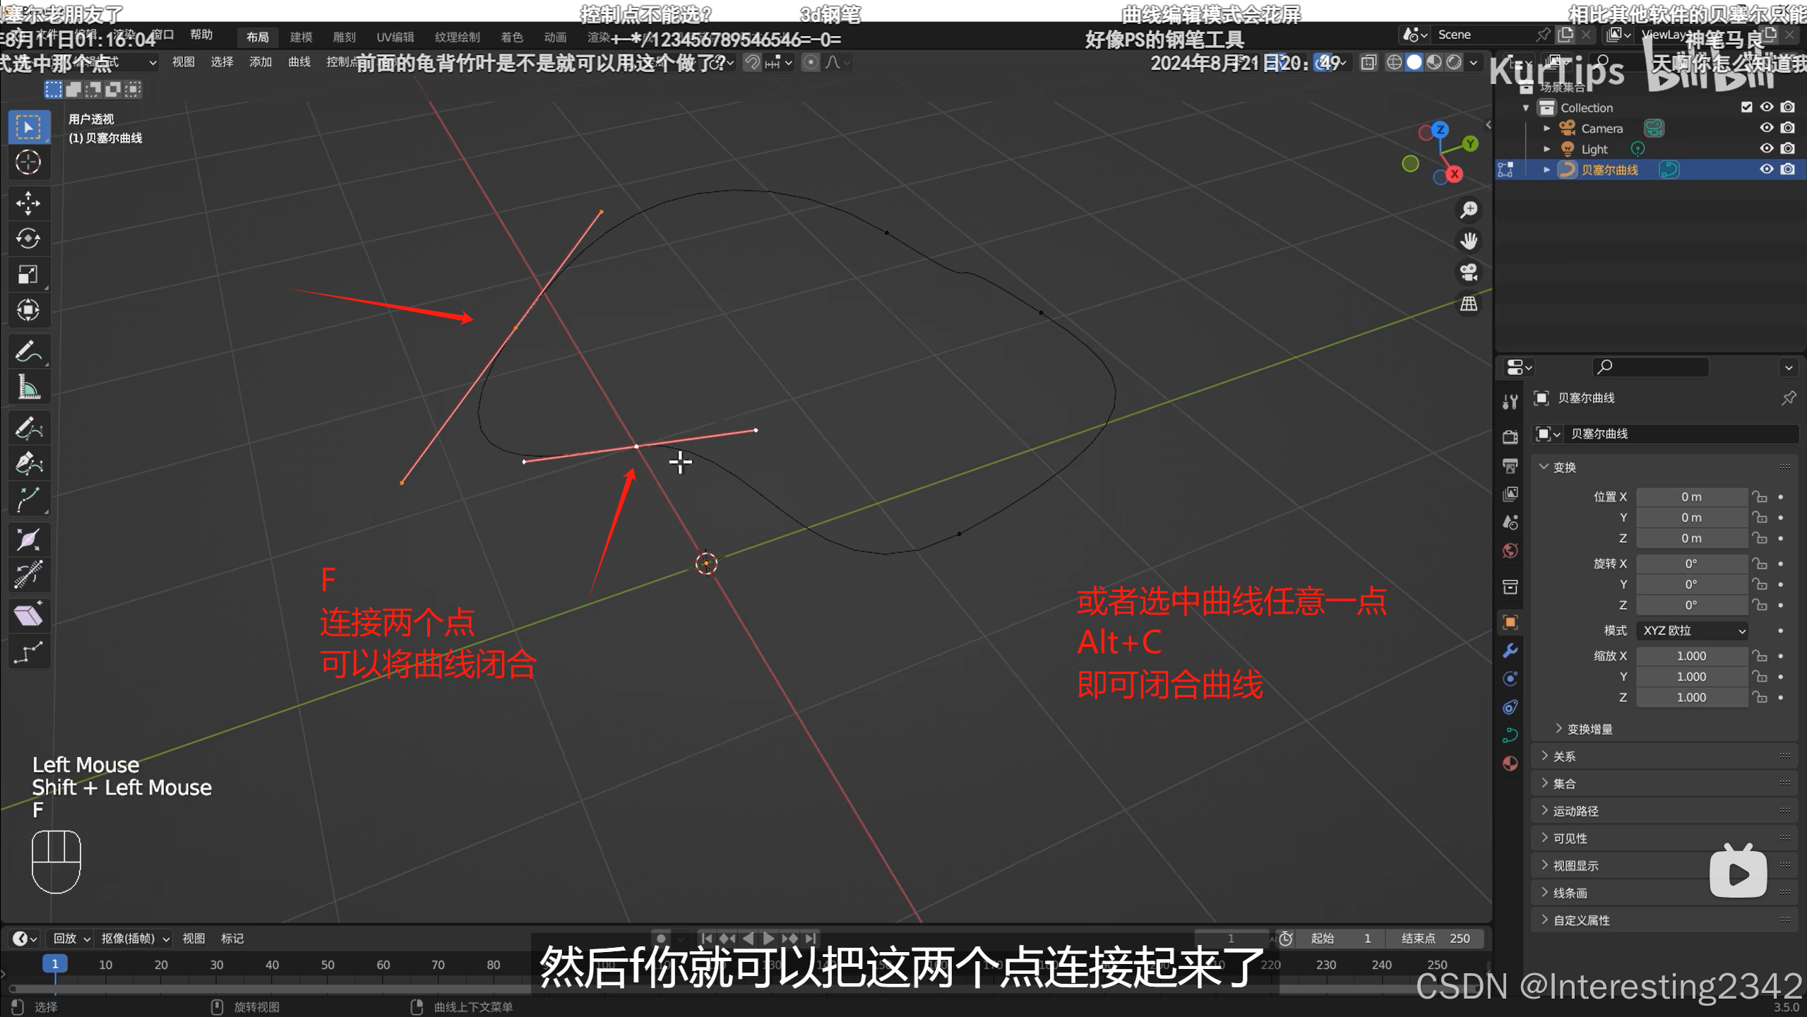
Task: Hide Camera with its eye icon
Action: (x=1766, y=128)
